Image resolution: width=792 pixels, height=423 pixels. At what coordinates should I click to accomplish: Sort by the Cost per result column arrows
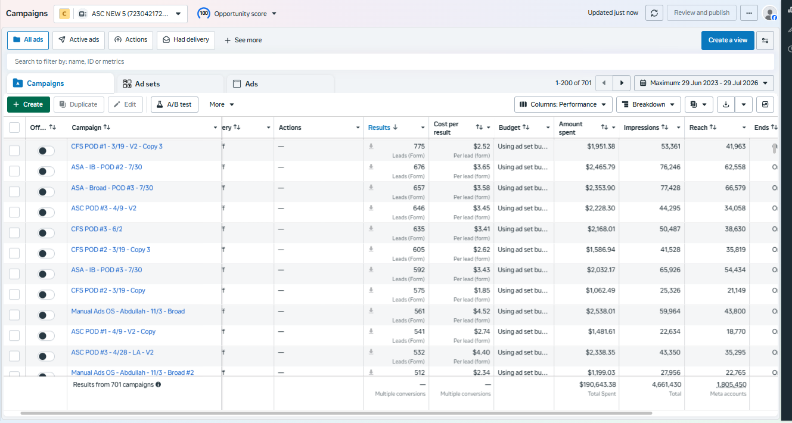point(479,127)
